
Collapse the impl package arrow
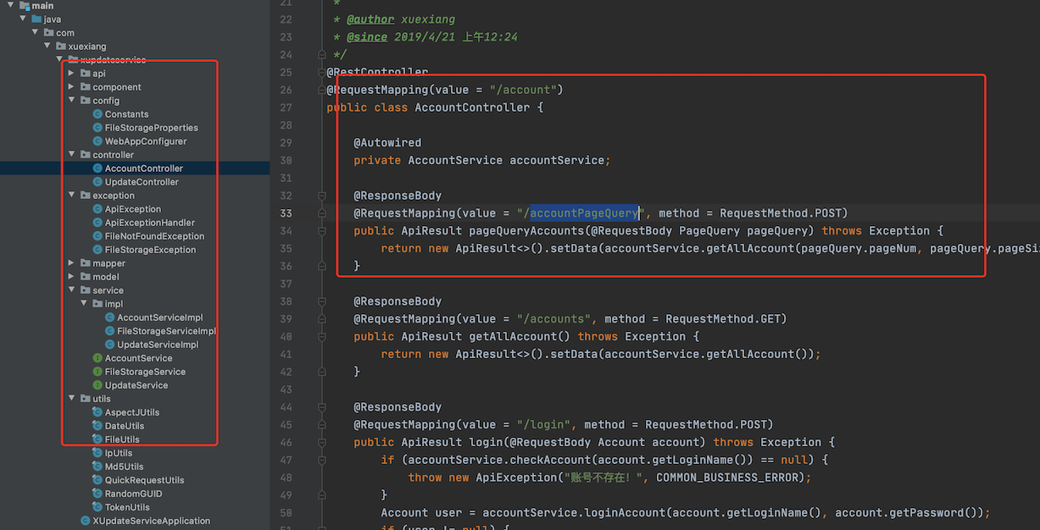click(x=84, y=304)
